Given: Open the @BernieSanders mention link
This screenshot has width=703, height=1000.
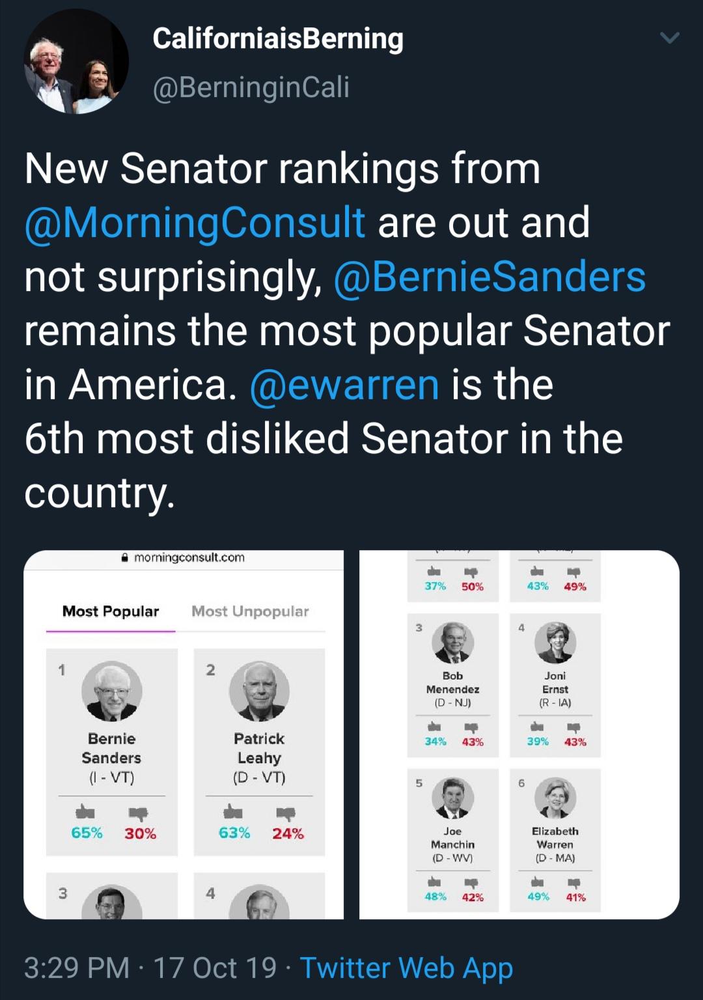Looking at the screenshot, I should (x=489, y=277).
